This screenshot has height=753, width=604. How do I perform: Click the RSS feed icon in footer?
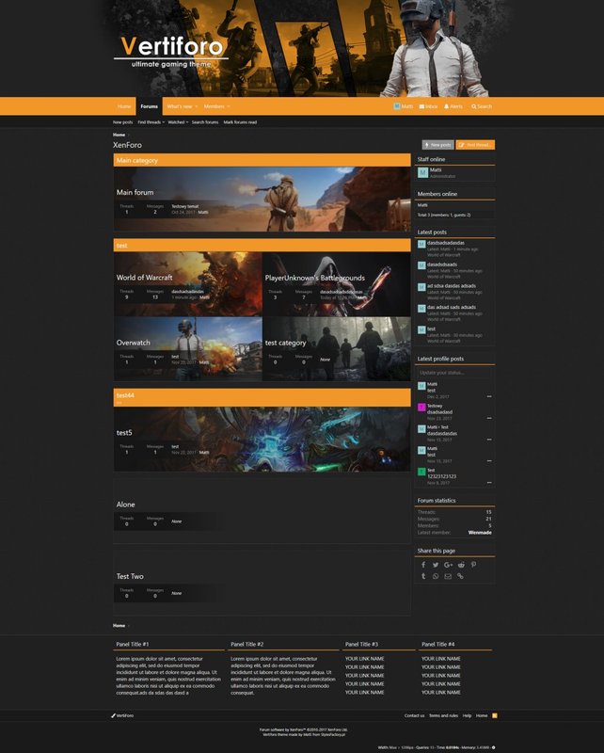tap(495, 715)
